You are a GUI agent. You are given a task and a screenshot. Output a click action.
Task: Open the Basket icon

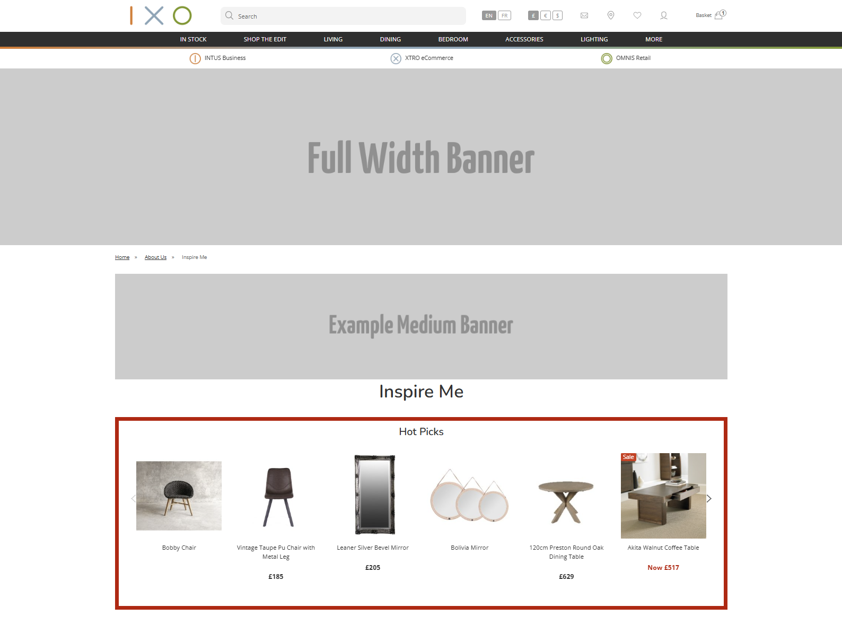coord(718,15)
